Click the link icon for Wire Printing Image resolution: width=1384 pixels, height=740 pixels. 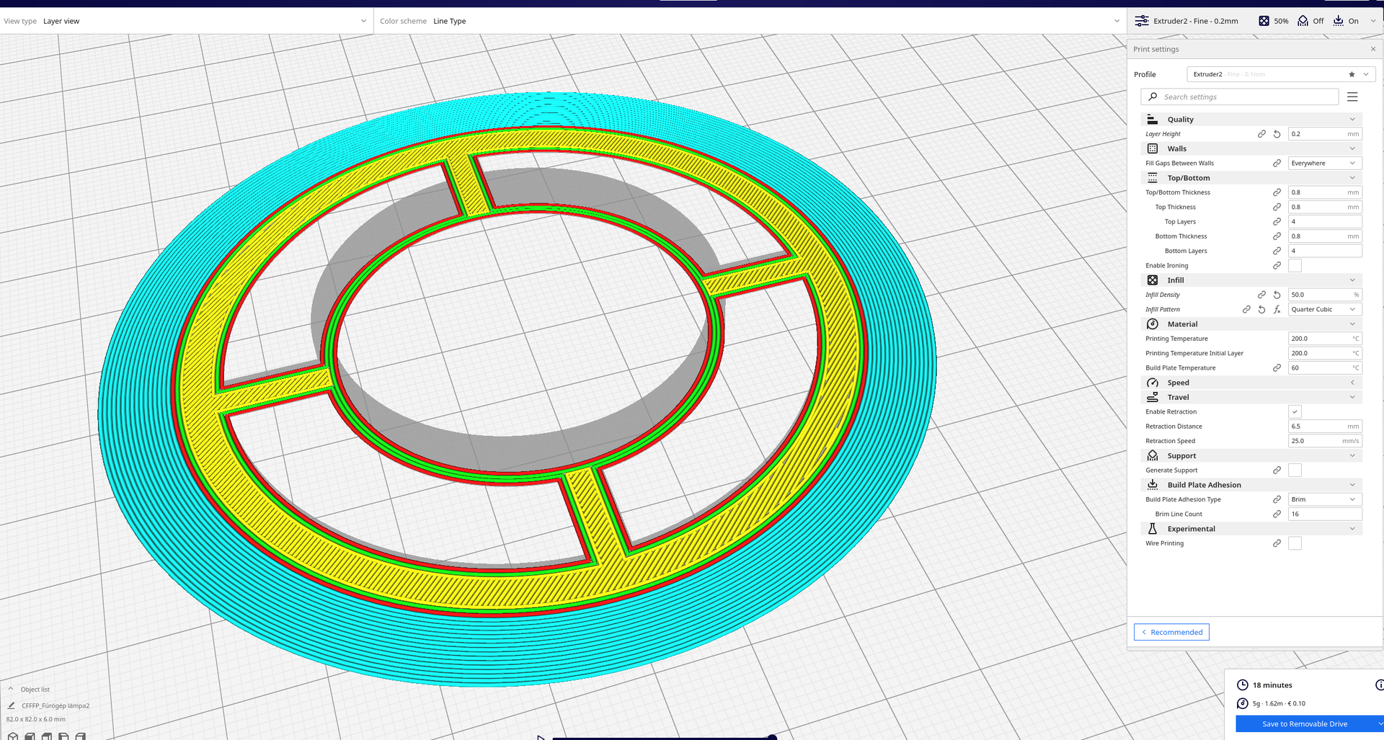[1277, 543]
